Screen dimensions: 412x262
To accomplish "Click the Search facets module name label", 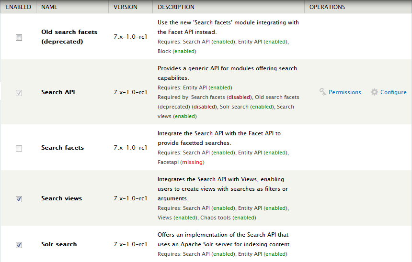I will [62, 148].
